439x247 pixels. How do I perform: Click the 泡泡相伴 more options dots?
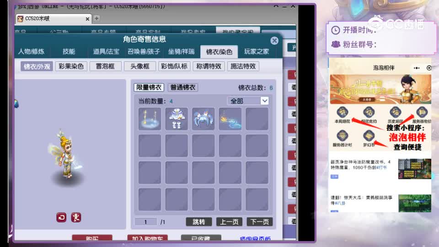click(x=417, y=68)
